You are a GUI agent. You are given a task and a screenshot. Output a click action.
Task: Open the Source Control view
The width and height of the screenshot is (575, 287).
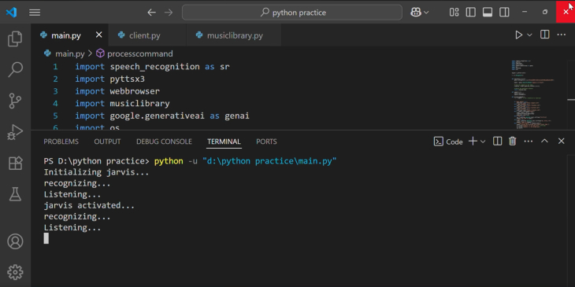point(15,101)
